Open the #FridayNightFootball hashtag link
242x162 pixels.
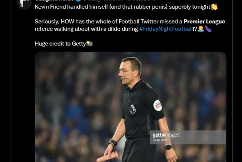pyautogui.click(x=166, y=29)
